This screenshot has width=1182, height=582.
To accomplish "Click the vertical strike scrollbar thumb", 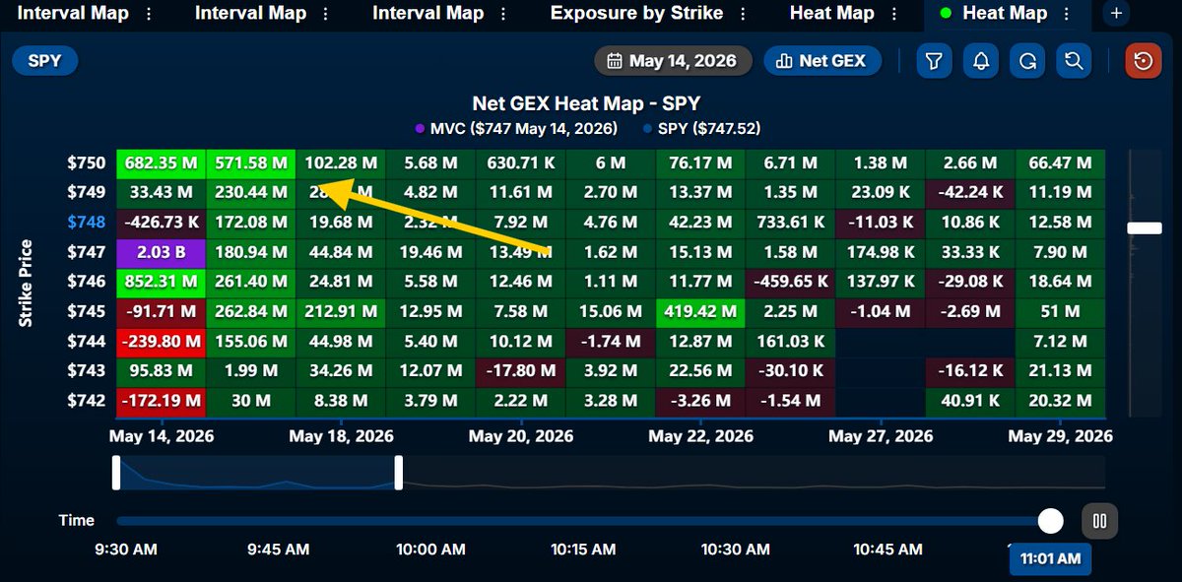I will coord(1145,228).
